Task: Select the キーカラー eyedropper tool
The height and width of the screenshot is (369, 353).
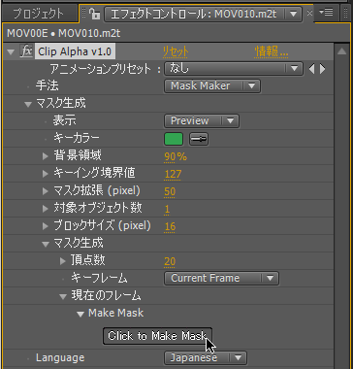Action: tap(199, 139)
